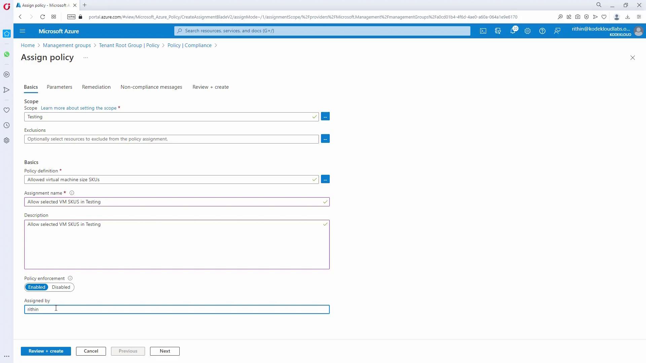Switch to the Parameters tab

click(59, 87)
